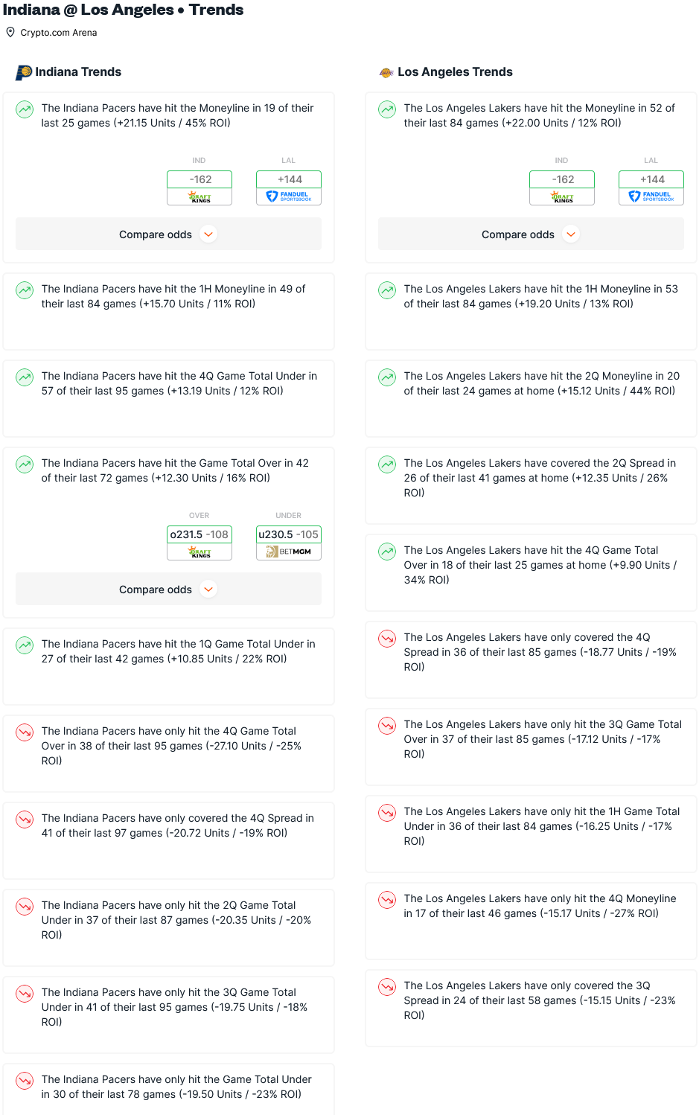
Task: Click green uptrend icon beside Pacers Moneyline trend
Action: 25,109
